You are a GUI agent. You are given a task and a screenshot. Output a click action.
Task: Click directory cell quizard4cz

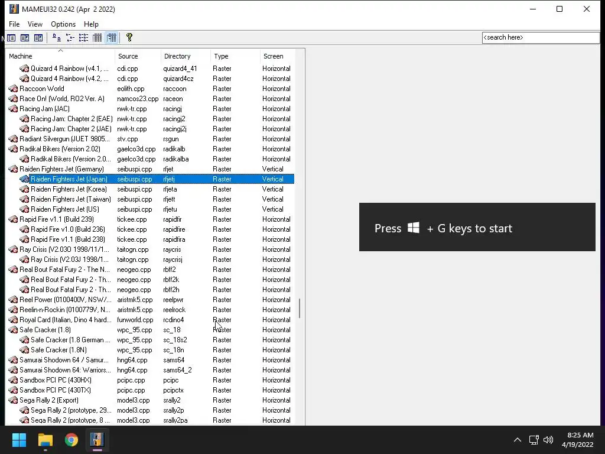coord(178,79)
